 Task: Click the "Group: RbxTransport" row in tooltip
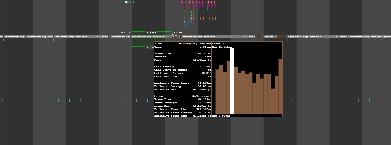pyautogui.click(x=183, y=96)
